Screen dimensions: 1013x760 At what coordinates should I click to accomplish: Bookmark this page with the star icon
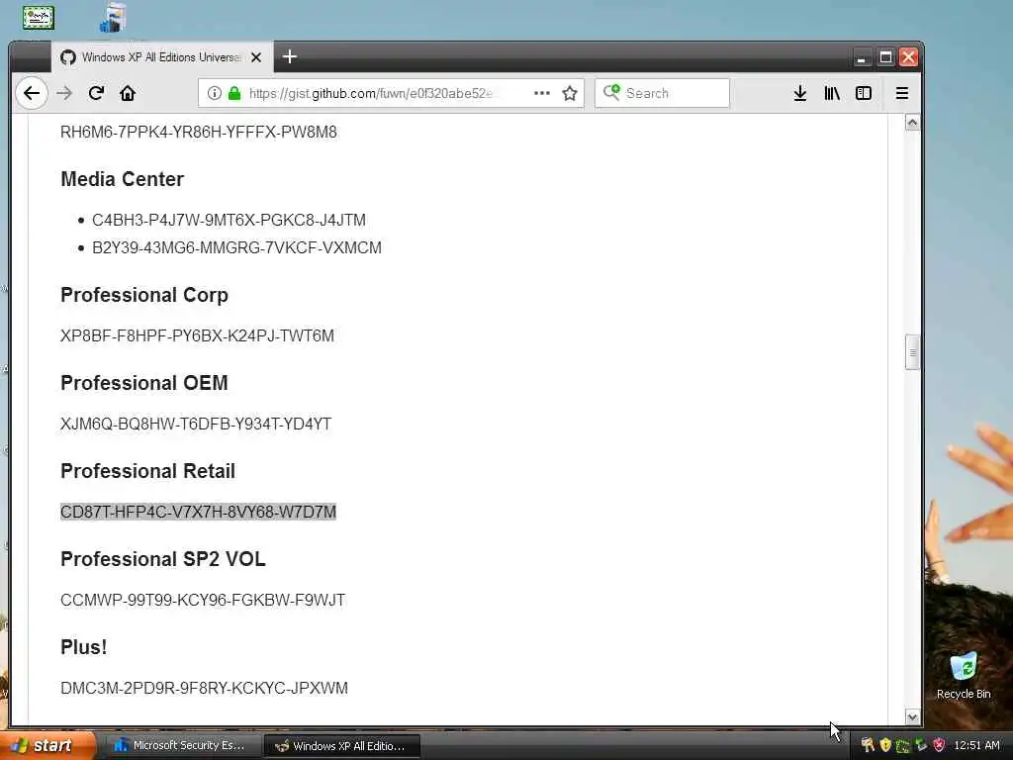[569, 93]
